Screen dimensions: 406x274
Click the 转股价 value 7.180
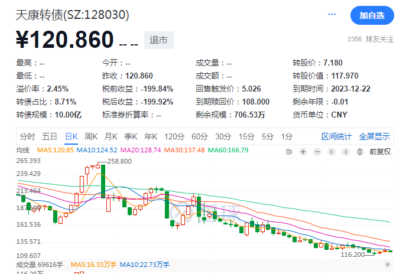point(333,63)
